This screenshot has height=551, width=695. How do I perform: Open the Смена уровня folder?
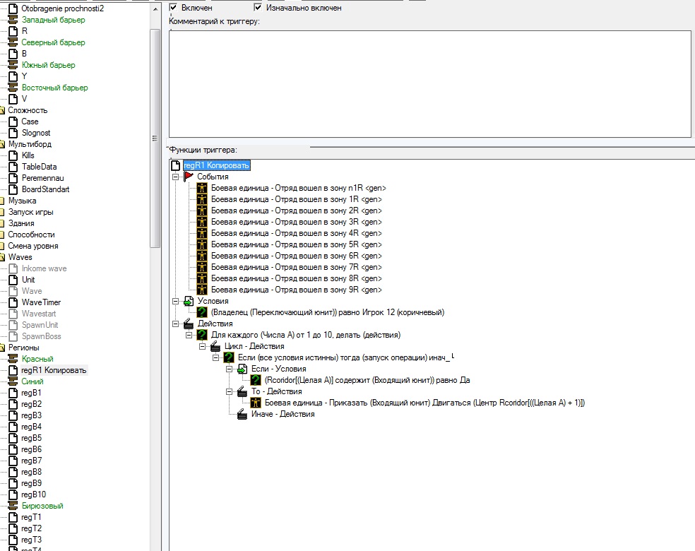click(32, 246)
